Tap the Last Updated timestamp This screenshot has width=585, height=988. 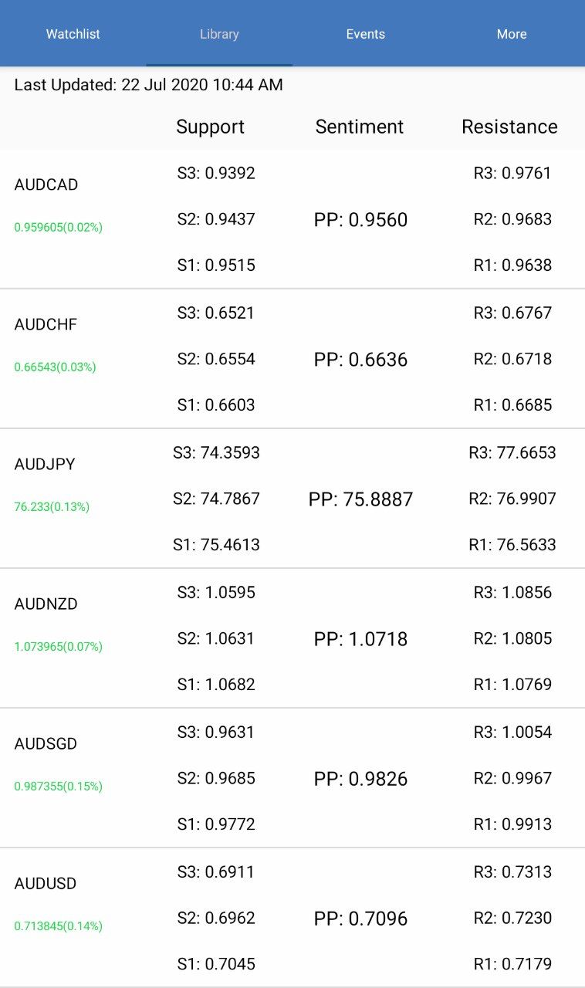149,85
